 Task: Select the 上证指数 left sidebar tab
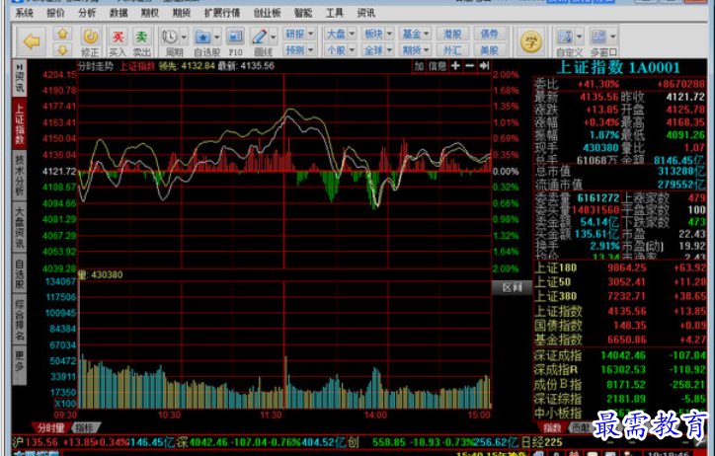click(19, 123)
